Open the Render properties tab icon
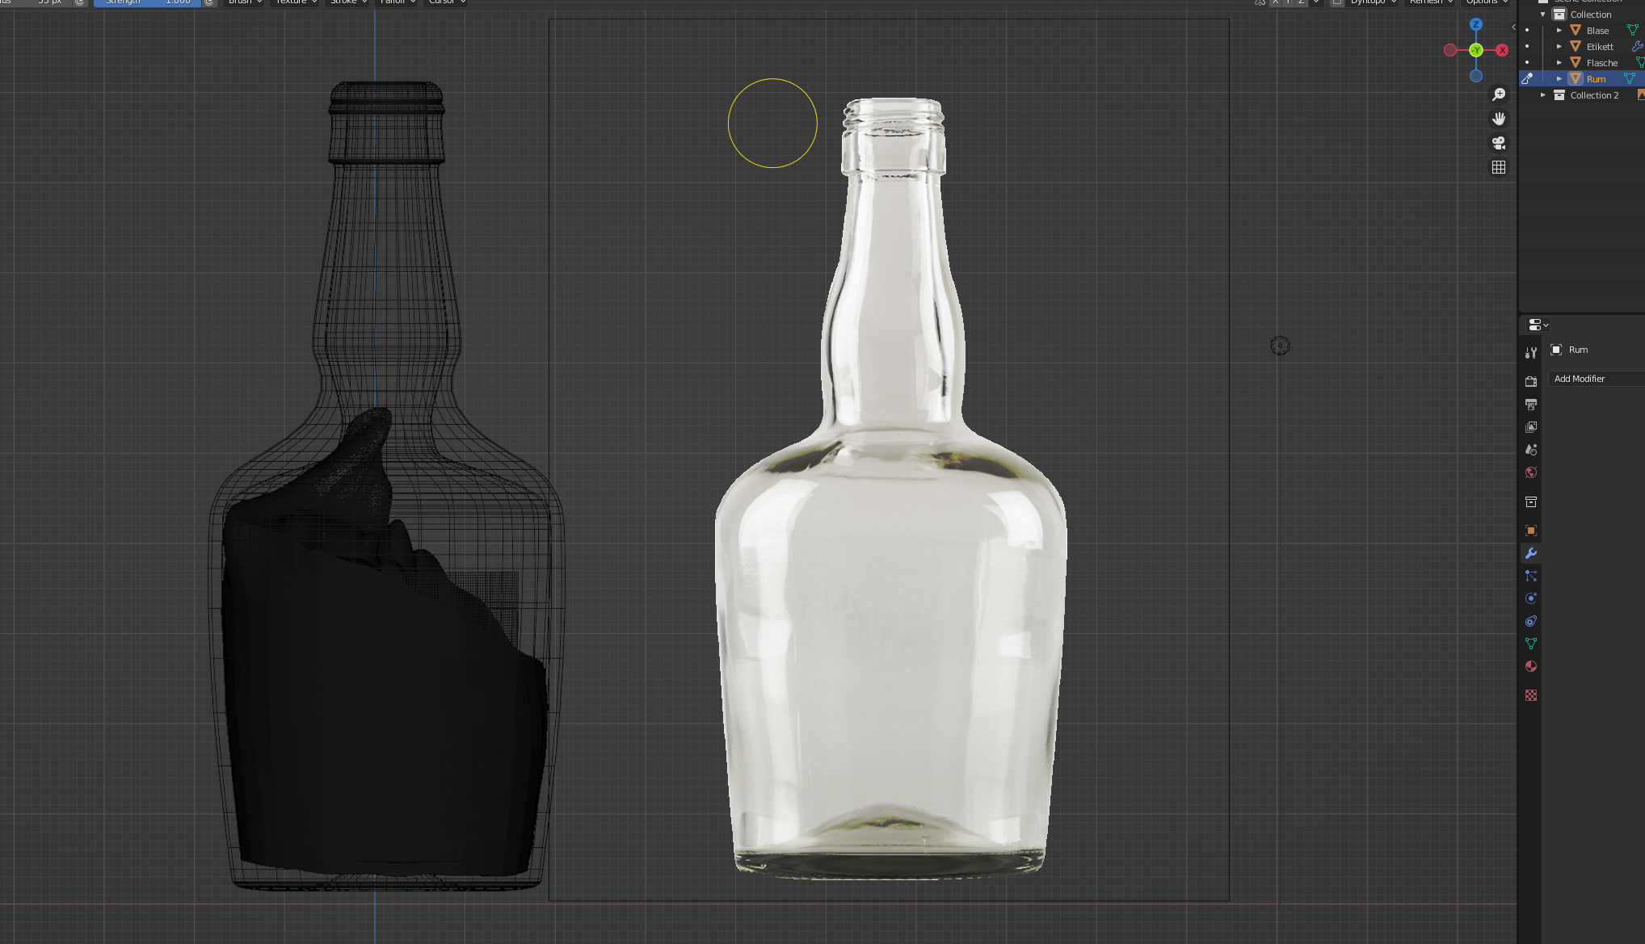 click(x=1530, y=381)
